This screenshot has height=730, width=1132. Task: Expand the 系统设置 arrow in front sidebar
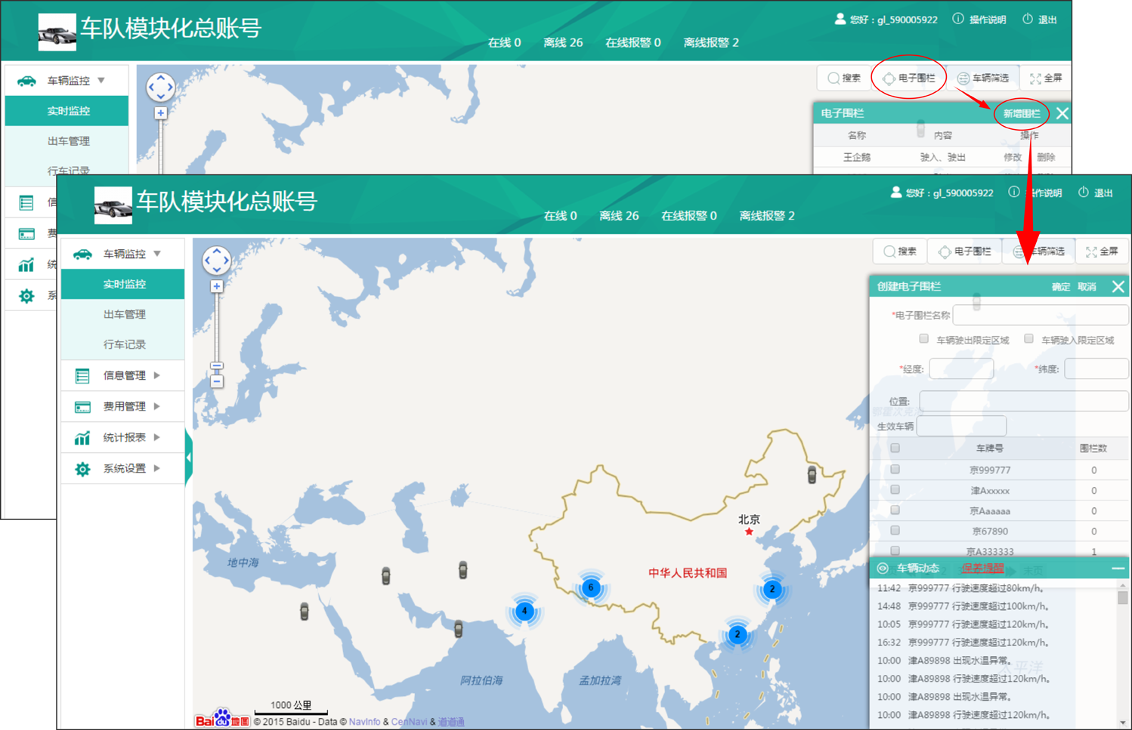coord(157,468)
